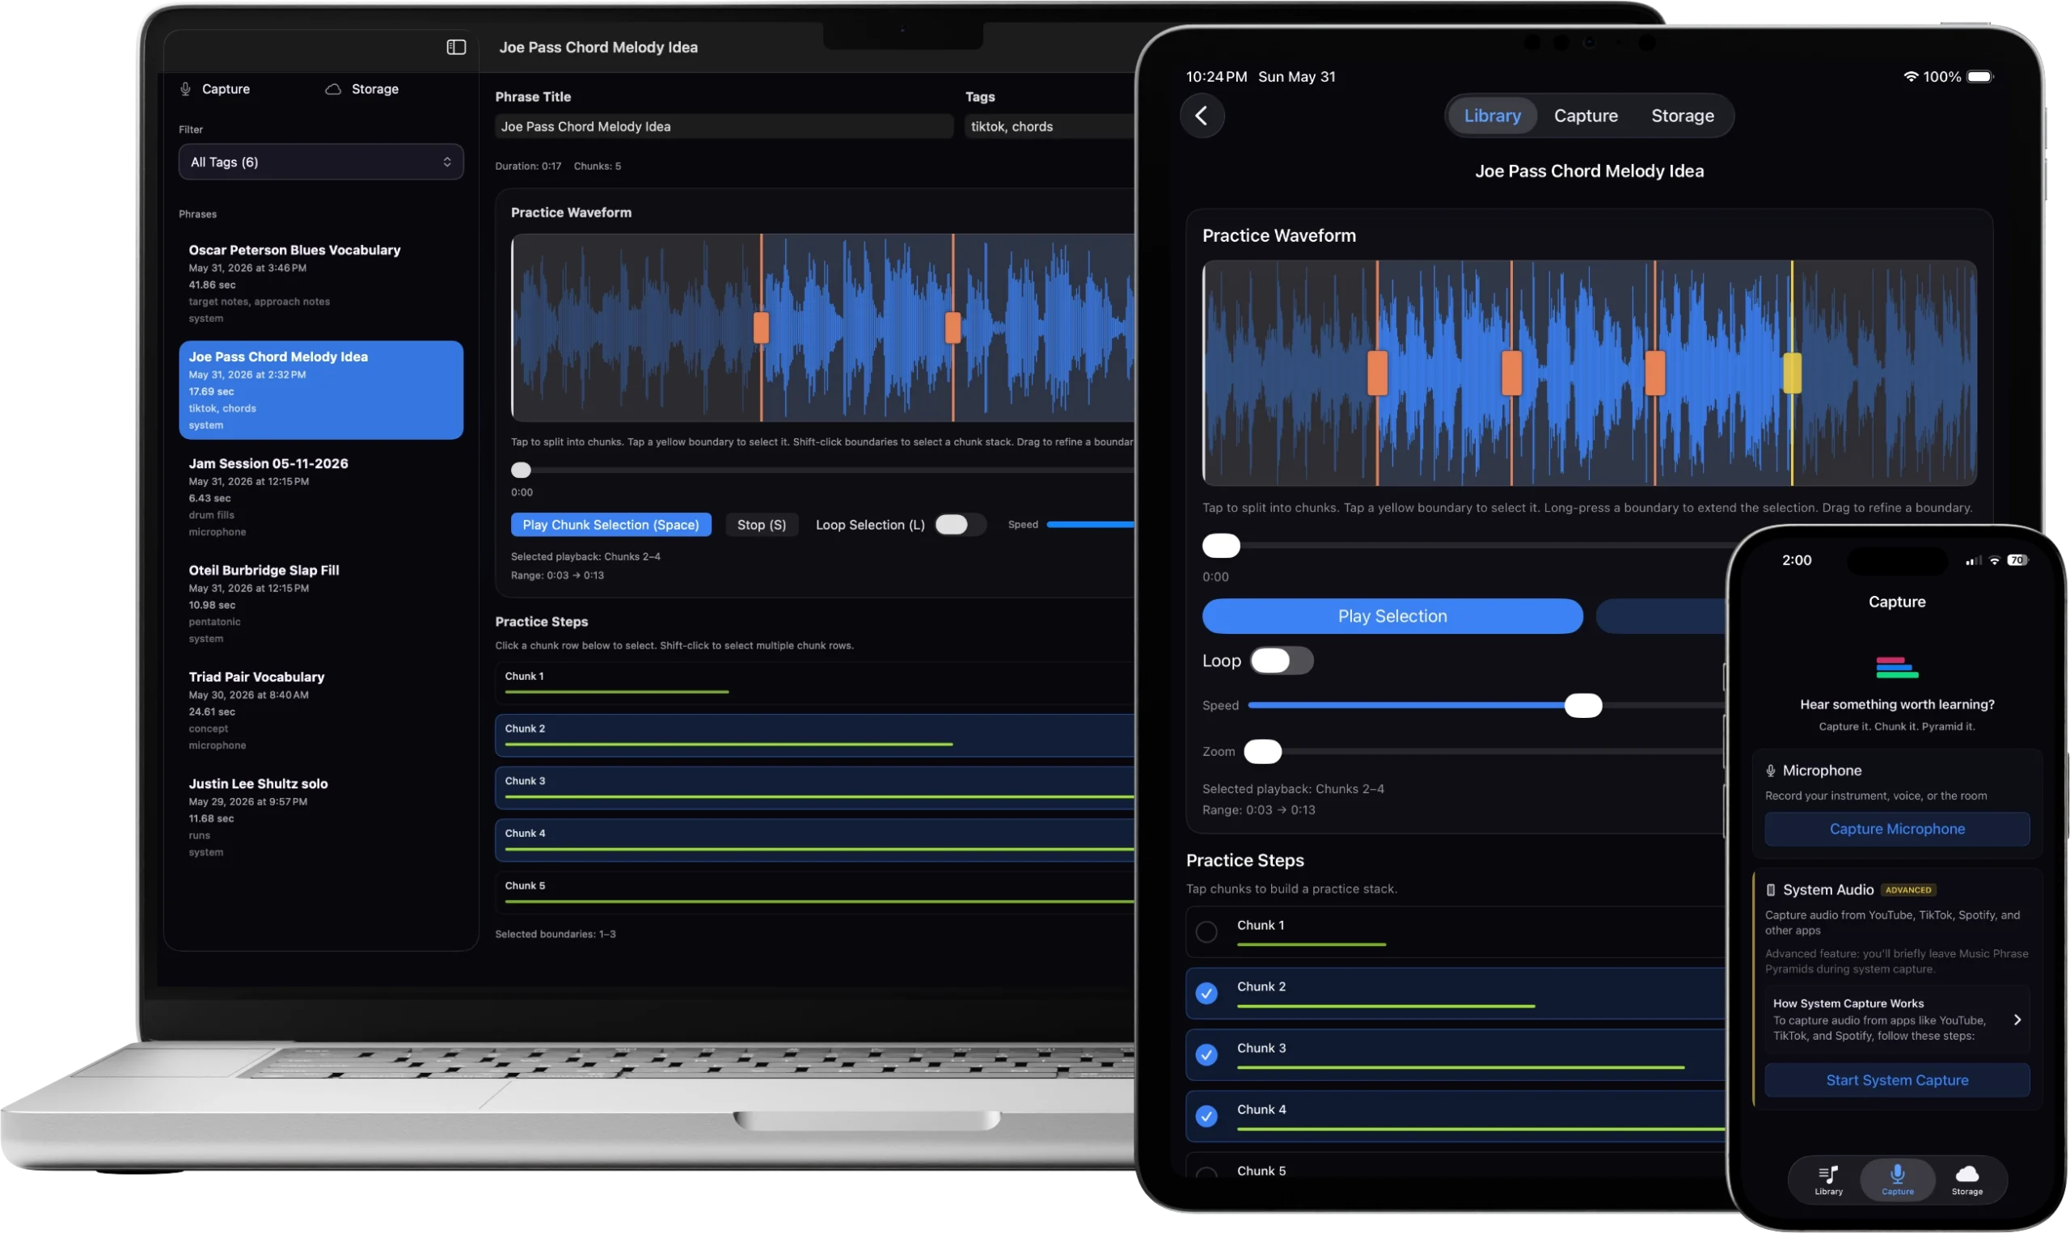Uncheck Chunk 3 on tablet
Viewport: 2070px width, 1233px height.
pos(1207,1056)
